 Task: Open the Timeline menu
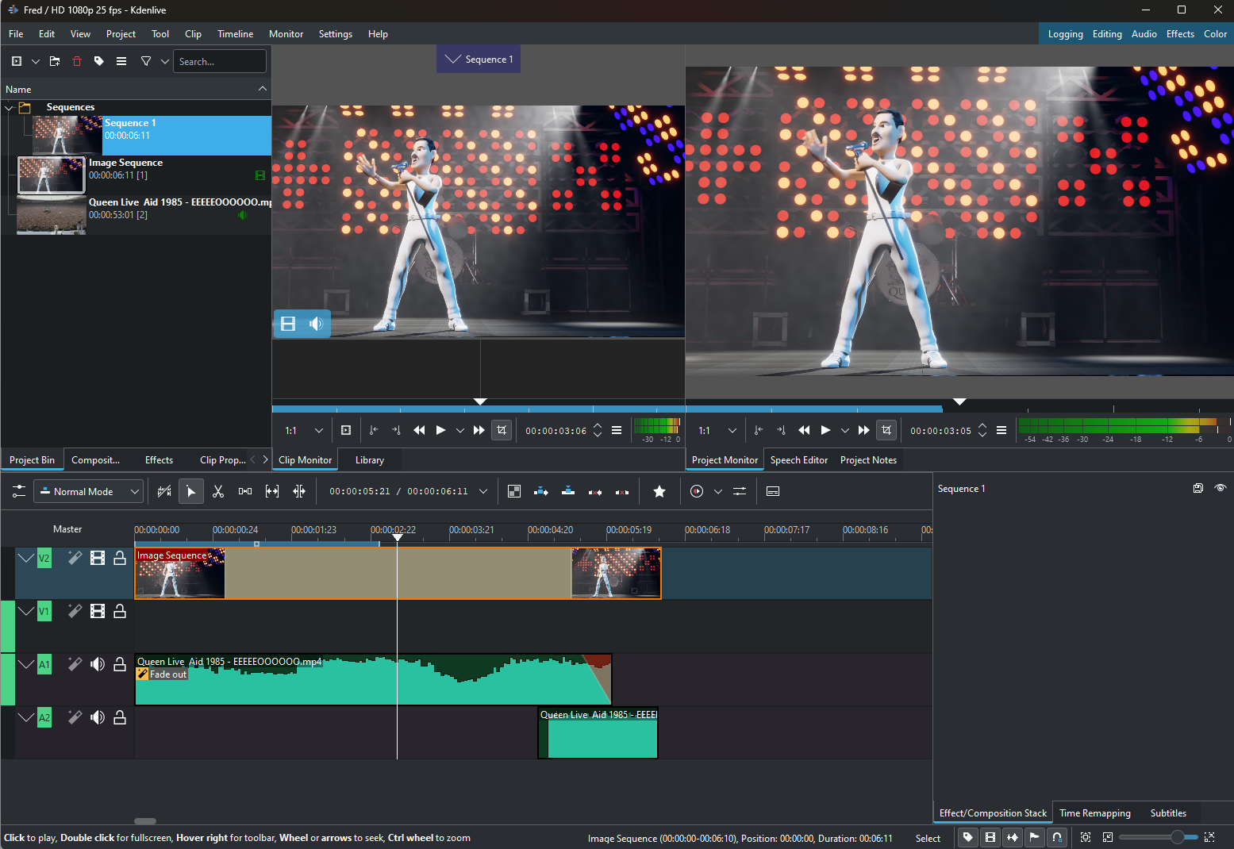click(x=235, y=34)
